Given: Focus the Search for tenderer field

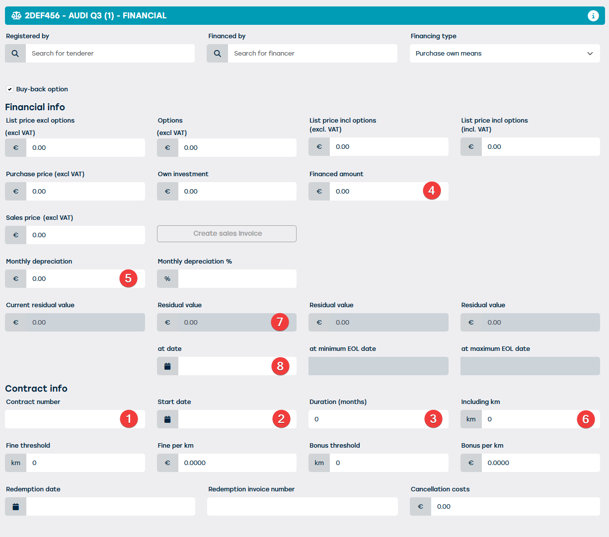Looking at the screenshot, I should (110, 53).
